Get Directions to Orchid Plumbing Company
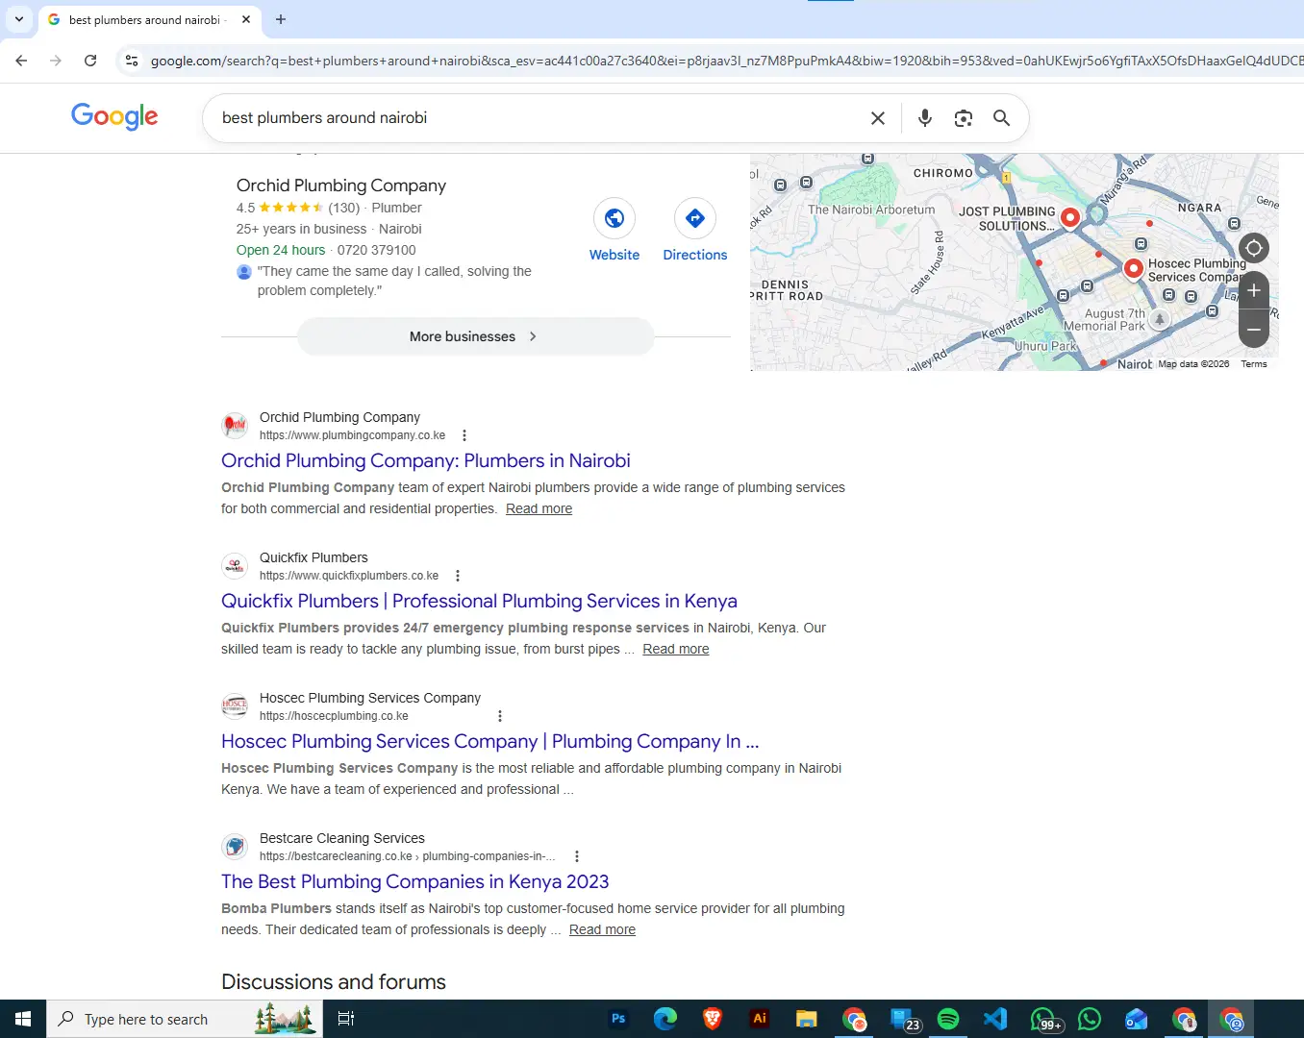The image size is (1304, 1038). coord(695,219)
